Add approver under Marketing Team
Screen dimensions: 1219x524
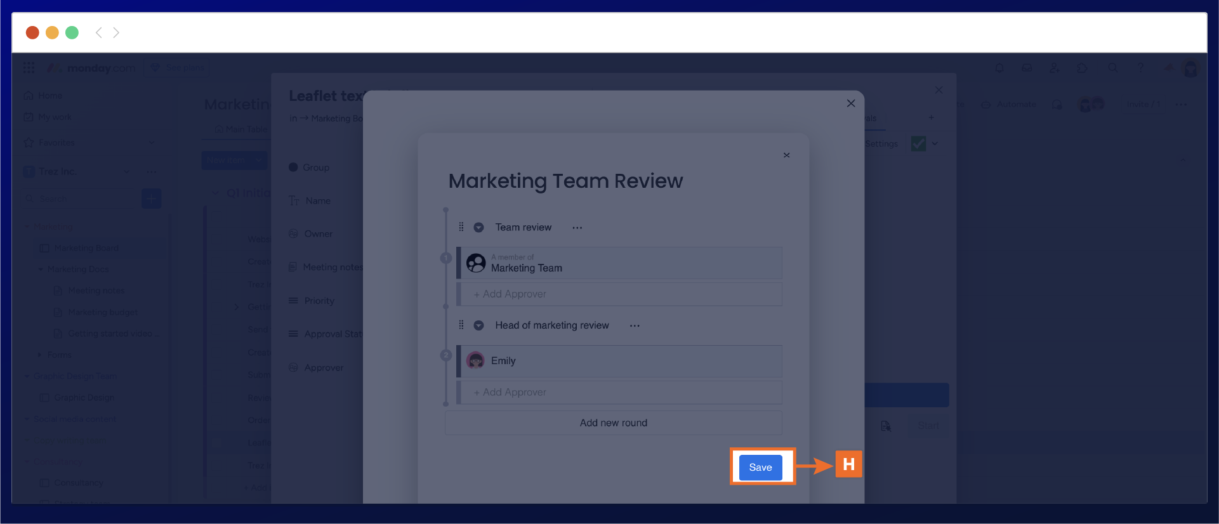[510, 294]
